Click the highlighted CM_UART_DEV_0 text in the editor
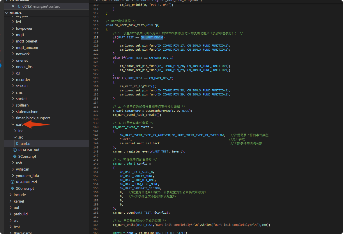 (152, 38)
